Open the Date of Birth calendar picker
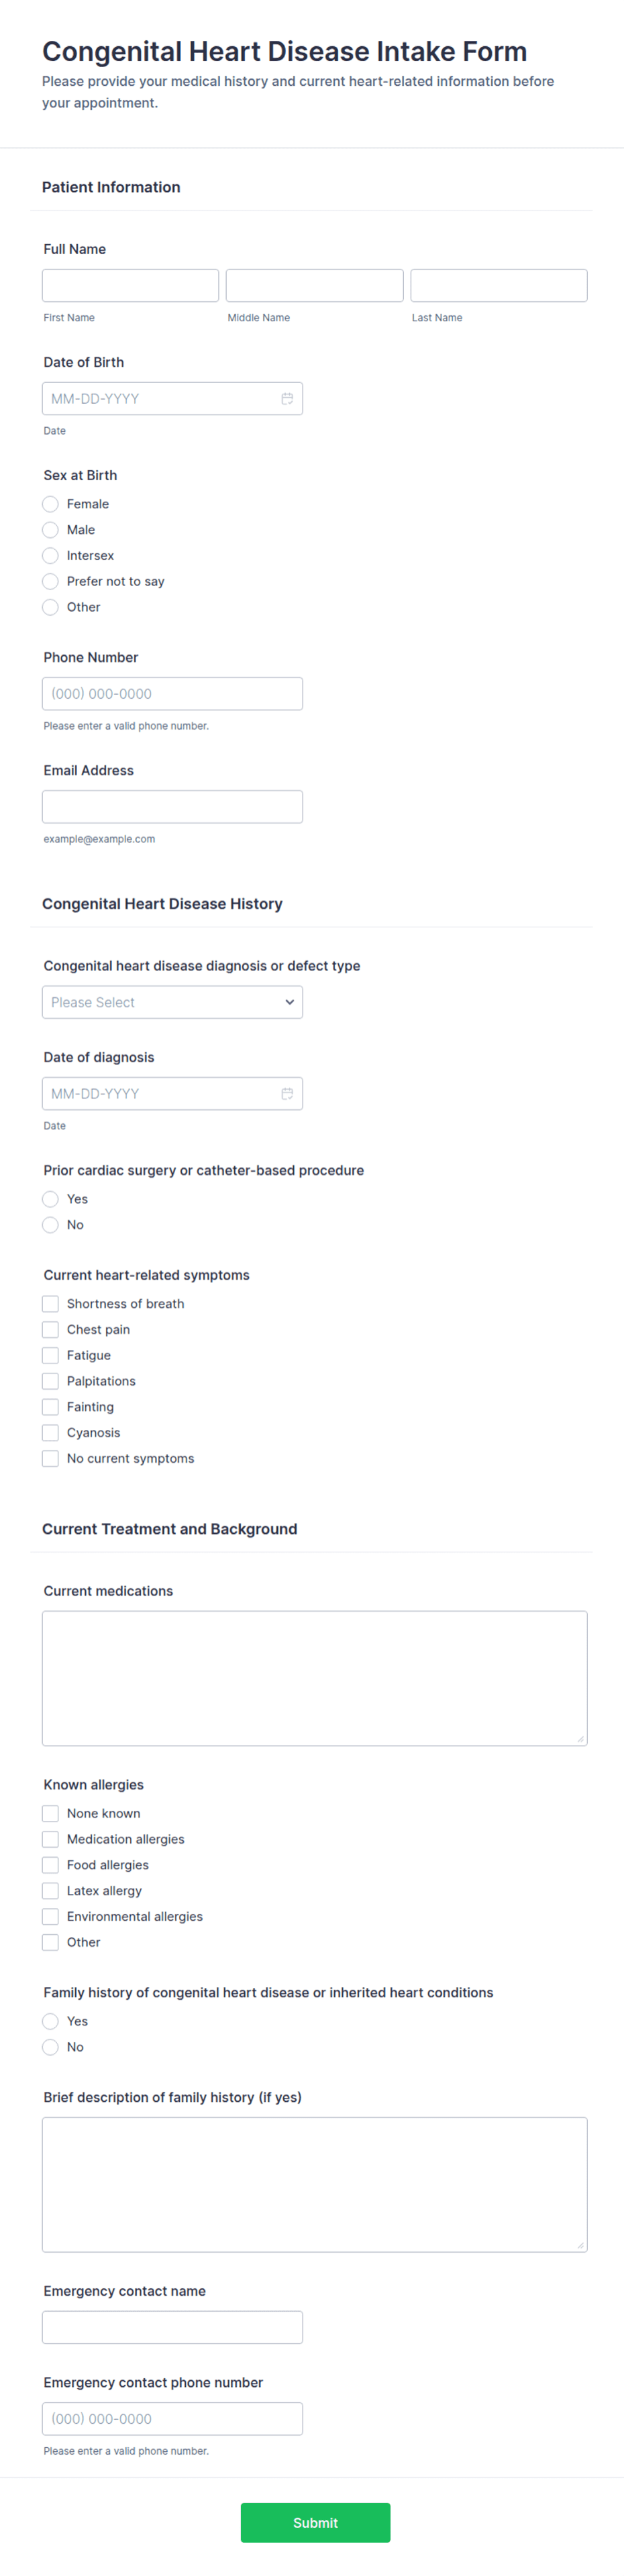Screen dimensions: 624x2576 tap(287, 398)
